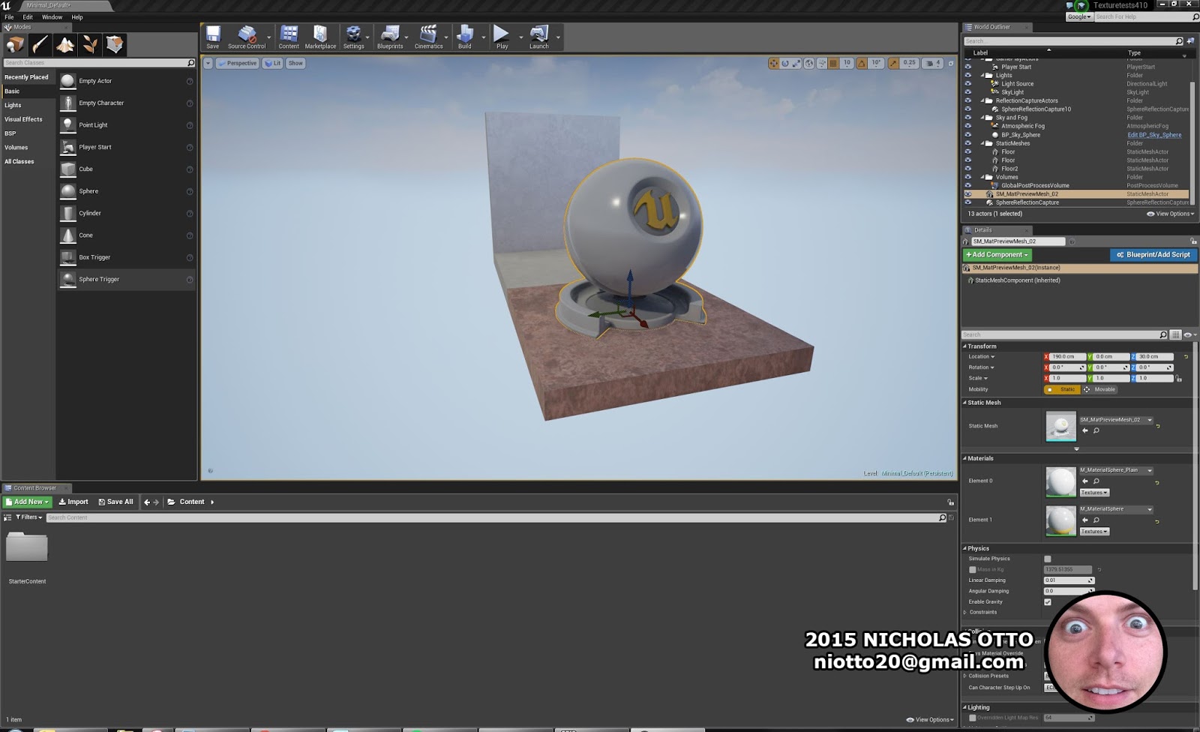1200x732 pixels.
Task: Collapse the Sky and Fog folder
Action: click(x=982, y=118)
